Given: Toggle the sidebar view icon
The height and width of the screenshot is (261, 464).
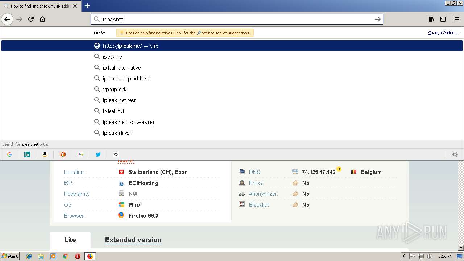Looking at the screenshot, I should pyautogui.click(x=443, y=19).
